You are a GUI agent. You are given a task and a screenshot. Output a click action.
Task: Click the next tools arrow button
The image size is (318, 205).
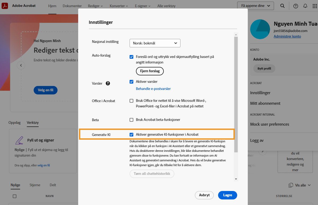click(263, 151)
